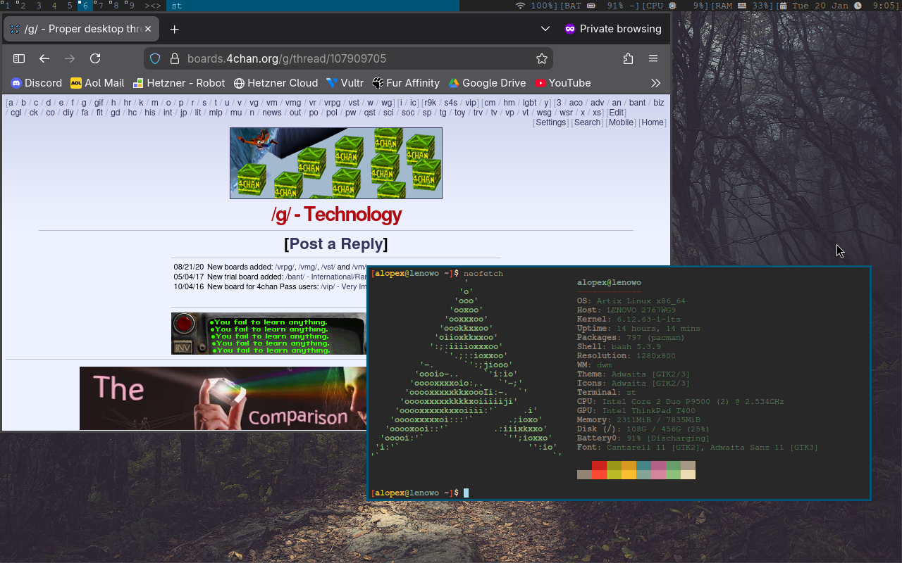The width and height of the screenshot is (902, 563).
Task: Click the Post a Reply link
Action: [336, 244]
